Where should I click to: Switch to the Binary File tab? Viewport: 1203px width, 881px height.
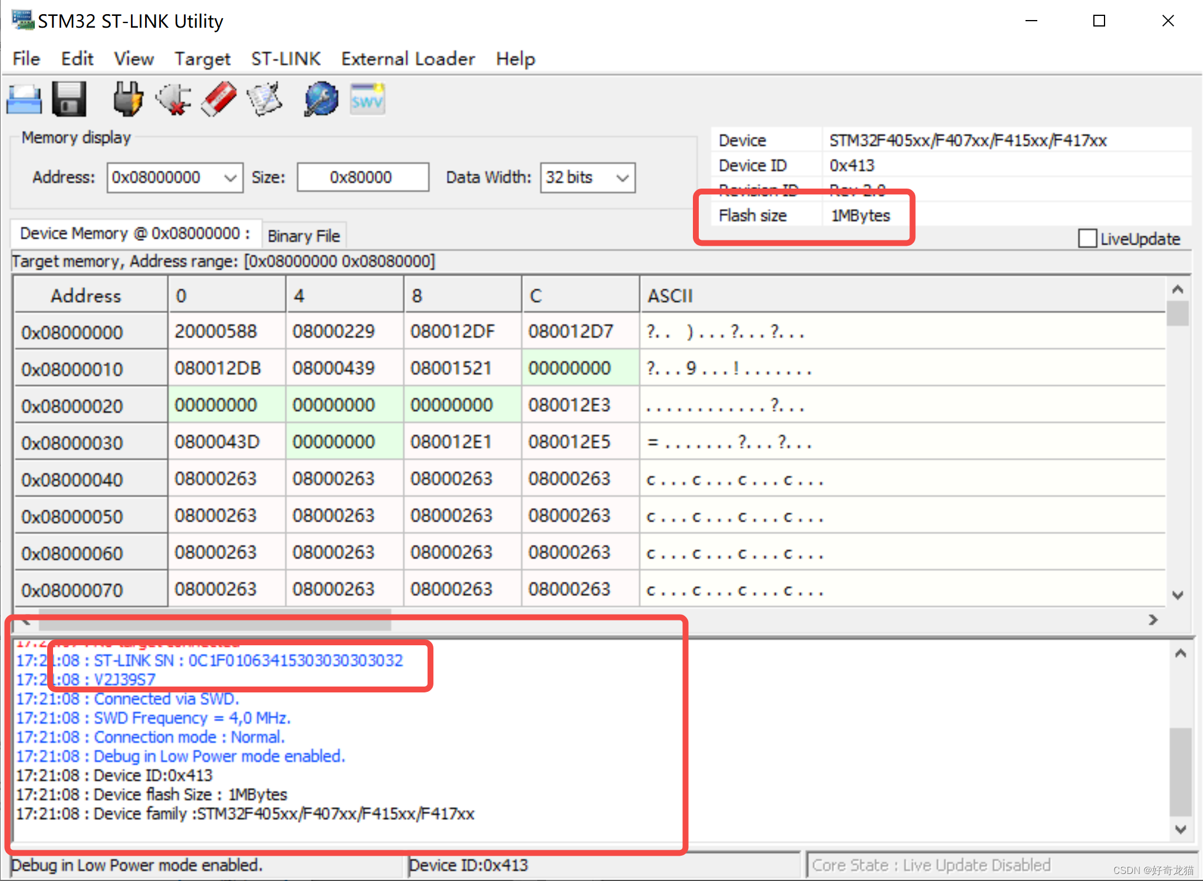coord(303,235)
